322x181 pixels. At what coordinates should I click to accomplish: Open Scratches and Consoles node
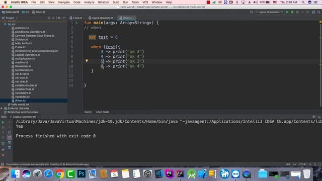(x=23, y=112)
